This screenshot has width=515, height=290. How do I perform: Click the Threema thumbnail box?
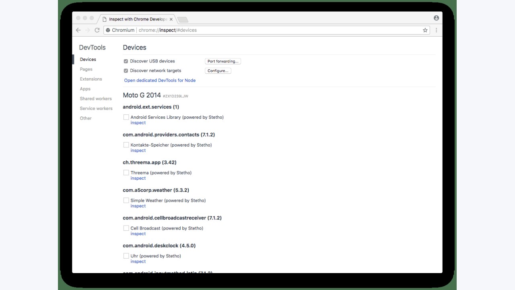126,173
